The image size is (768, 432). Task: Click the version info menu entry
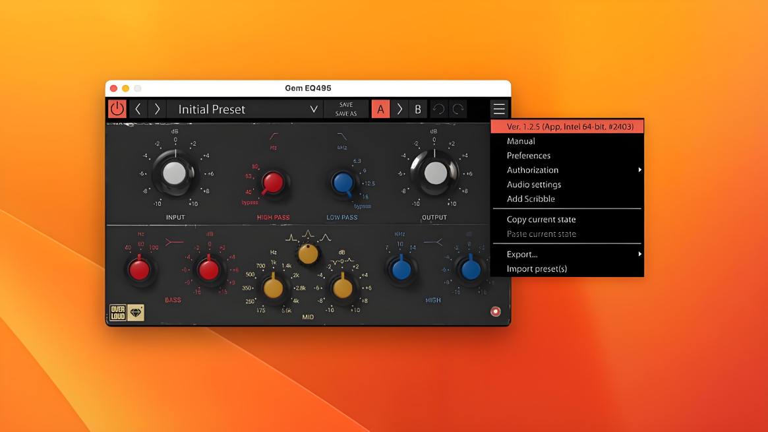pos(567,127)
